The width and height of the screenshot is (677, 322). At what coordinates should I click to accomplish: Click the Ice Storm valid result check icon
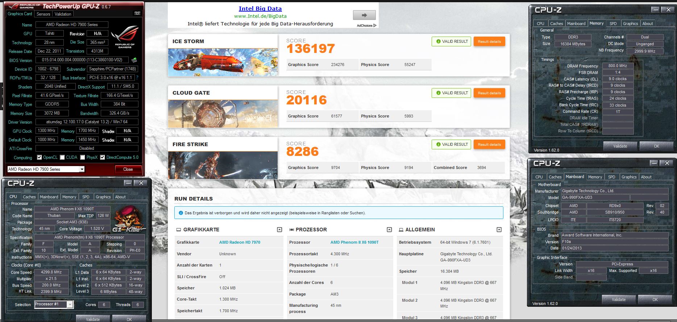(x=439, y=41)
